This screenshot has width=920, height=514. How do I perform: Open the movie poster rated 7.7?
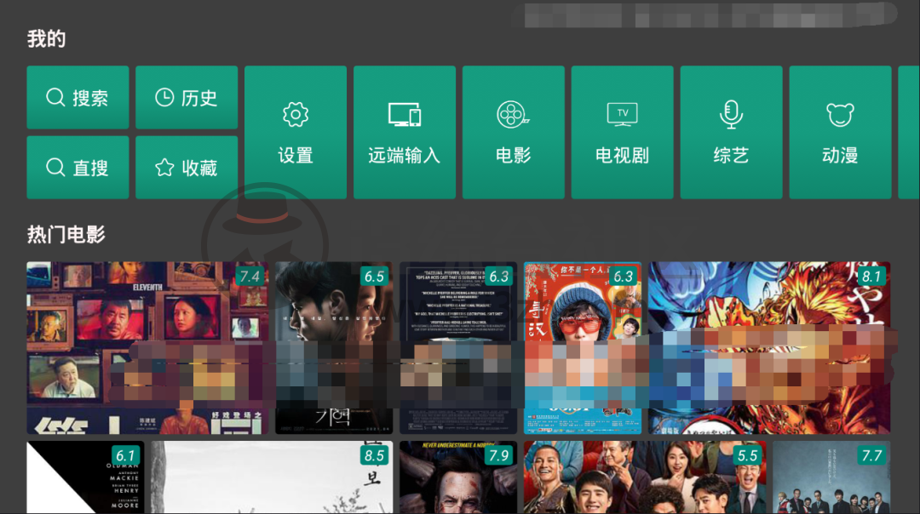click(831, 477)
